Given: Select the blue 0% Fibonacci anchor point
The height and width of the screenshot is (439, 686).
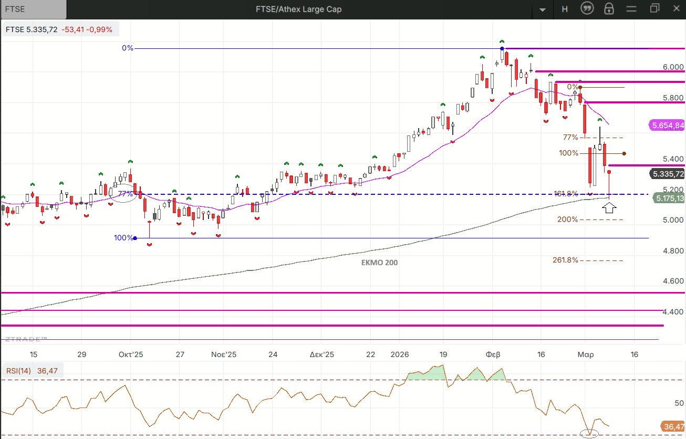Looking at the screenshot, I should pyautogui.click(x=502, y=48).
